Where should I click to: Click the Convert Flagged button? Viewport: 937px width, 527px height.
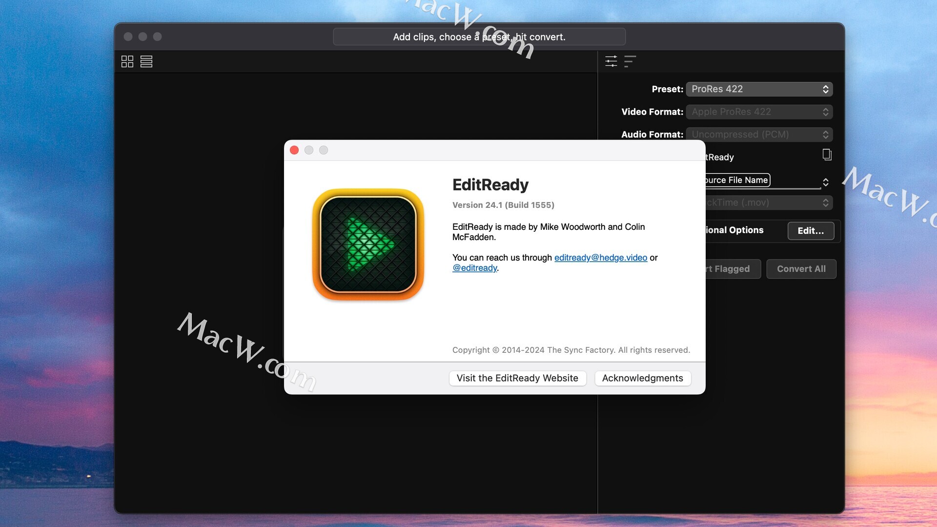[x=733, y=269]
